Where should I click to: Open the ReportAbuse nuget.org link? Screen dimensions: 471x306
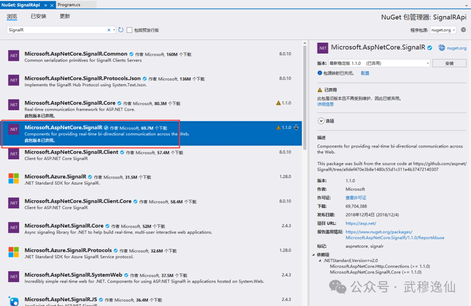point(395,235)
